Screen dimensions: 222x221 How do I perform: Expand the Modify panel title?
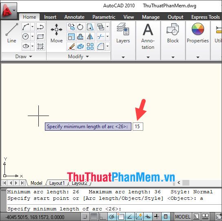[x=78, y=57]
